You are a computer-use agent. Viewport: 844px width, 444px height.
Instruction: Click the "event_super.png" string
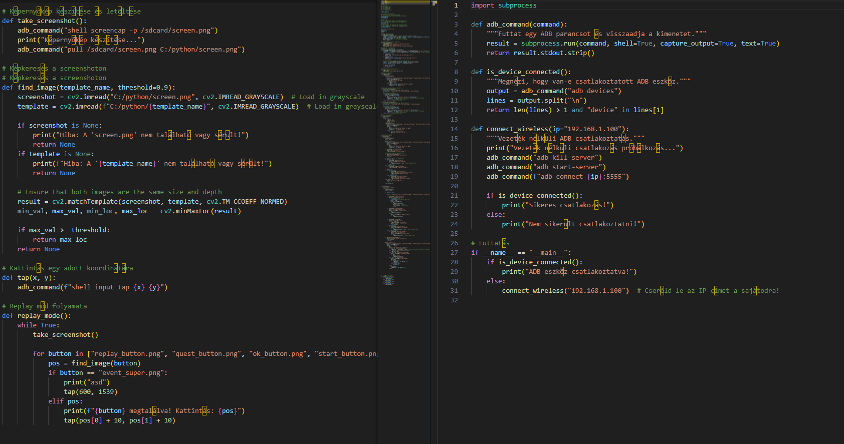(x=131, y=373)
